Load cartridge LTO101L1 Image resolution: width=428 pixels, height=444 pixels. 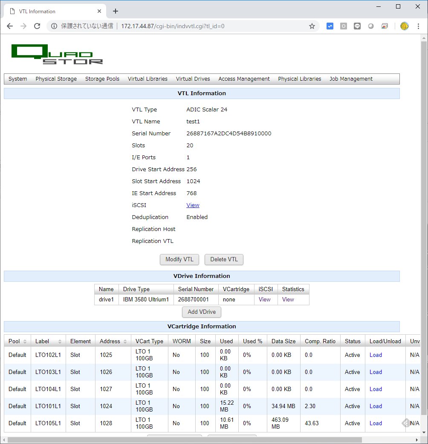click(376, 406)
